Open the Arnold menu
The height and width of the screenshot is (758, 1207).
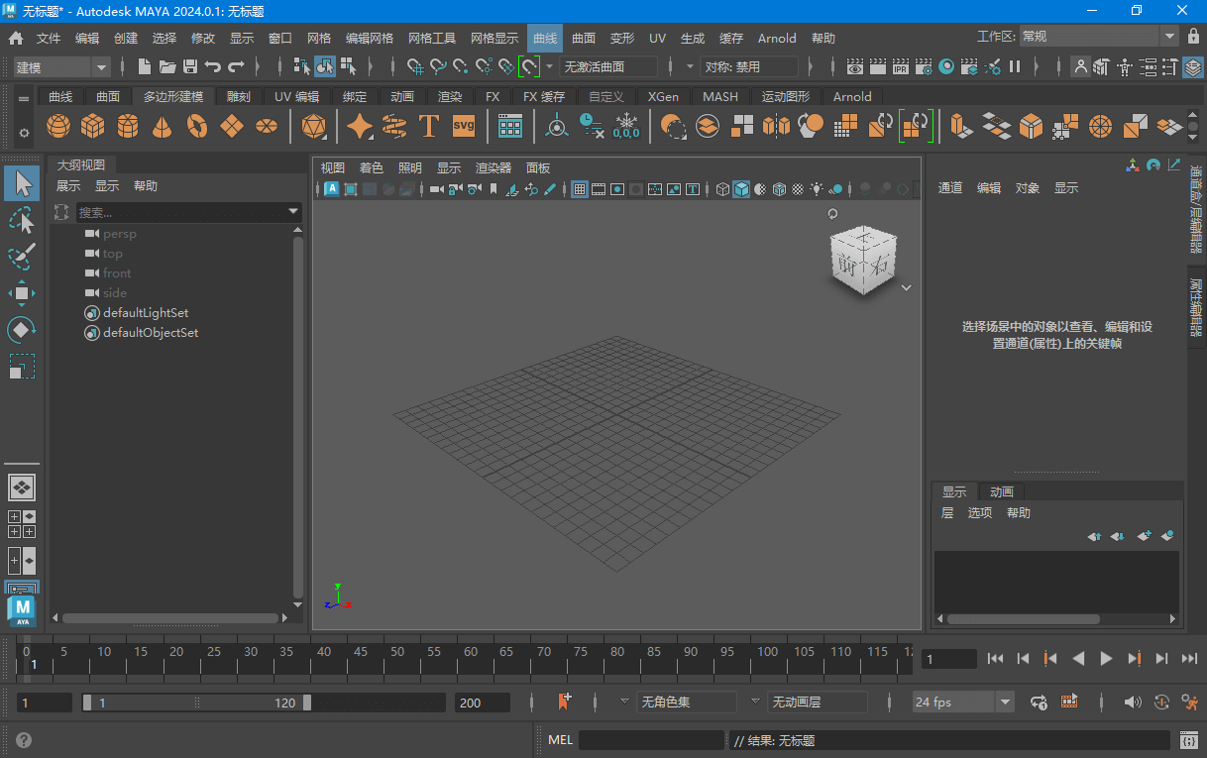point(777,38)
